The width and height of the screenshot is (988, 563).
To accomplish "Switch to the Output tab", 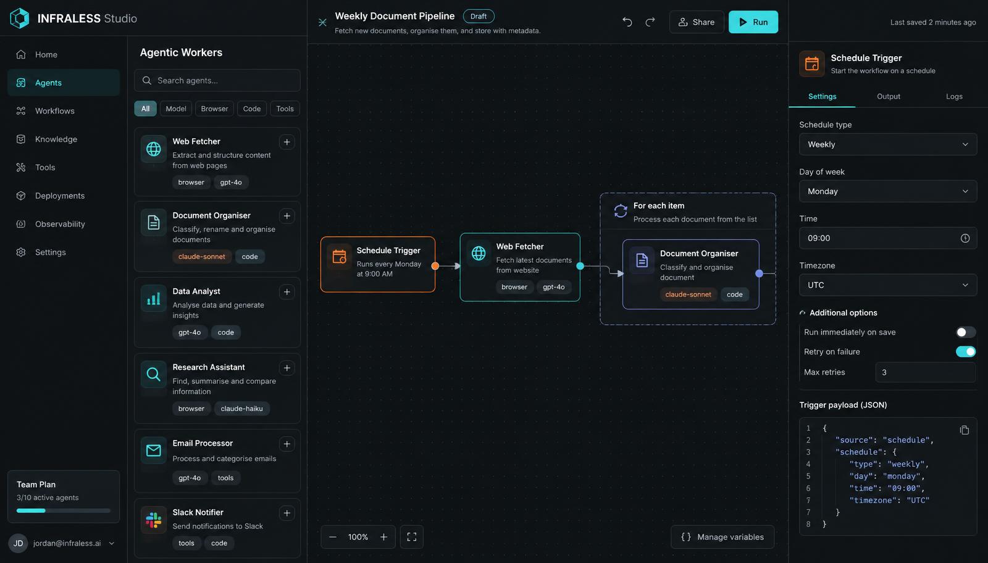I will pos(889,96).
